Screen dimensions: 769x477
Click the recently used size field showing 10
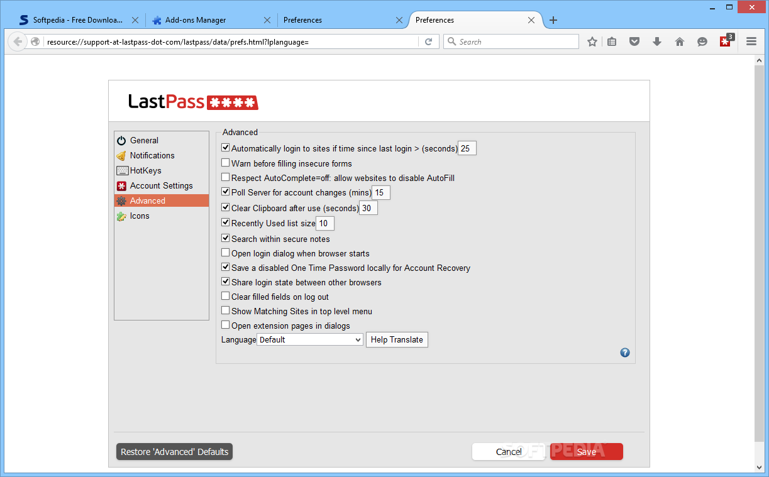coord(325,223)
